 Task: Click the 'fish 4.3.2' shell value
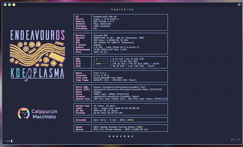(x=100, y=73)
